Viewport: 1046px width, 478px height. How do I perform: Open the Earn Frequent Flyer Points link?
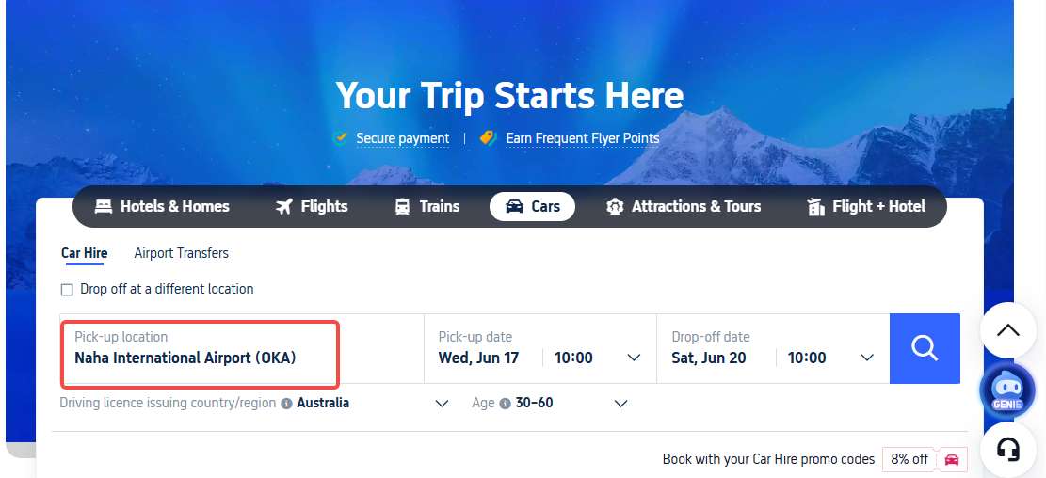583,138
